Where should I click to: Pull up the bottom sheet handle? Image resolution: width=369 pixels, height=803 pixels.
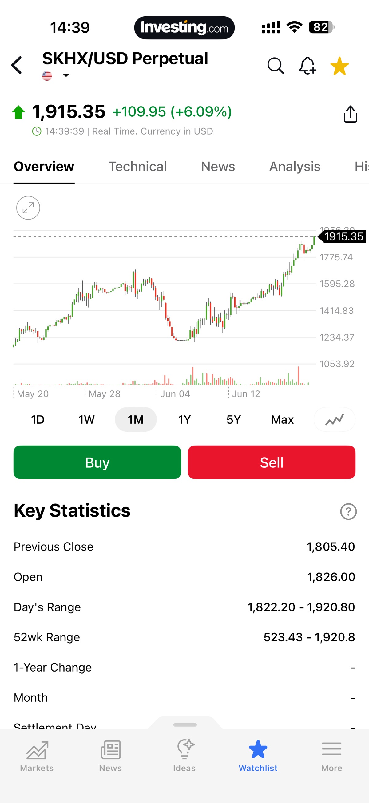pyautogui.click(x=185, y=725)
